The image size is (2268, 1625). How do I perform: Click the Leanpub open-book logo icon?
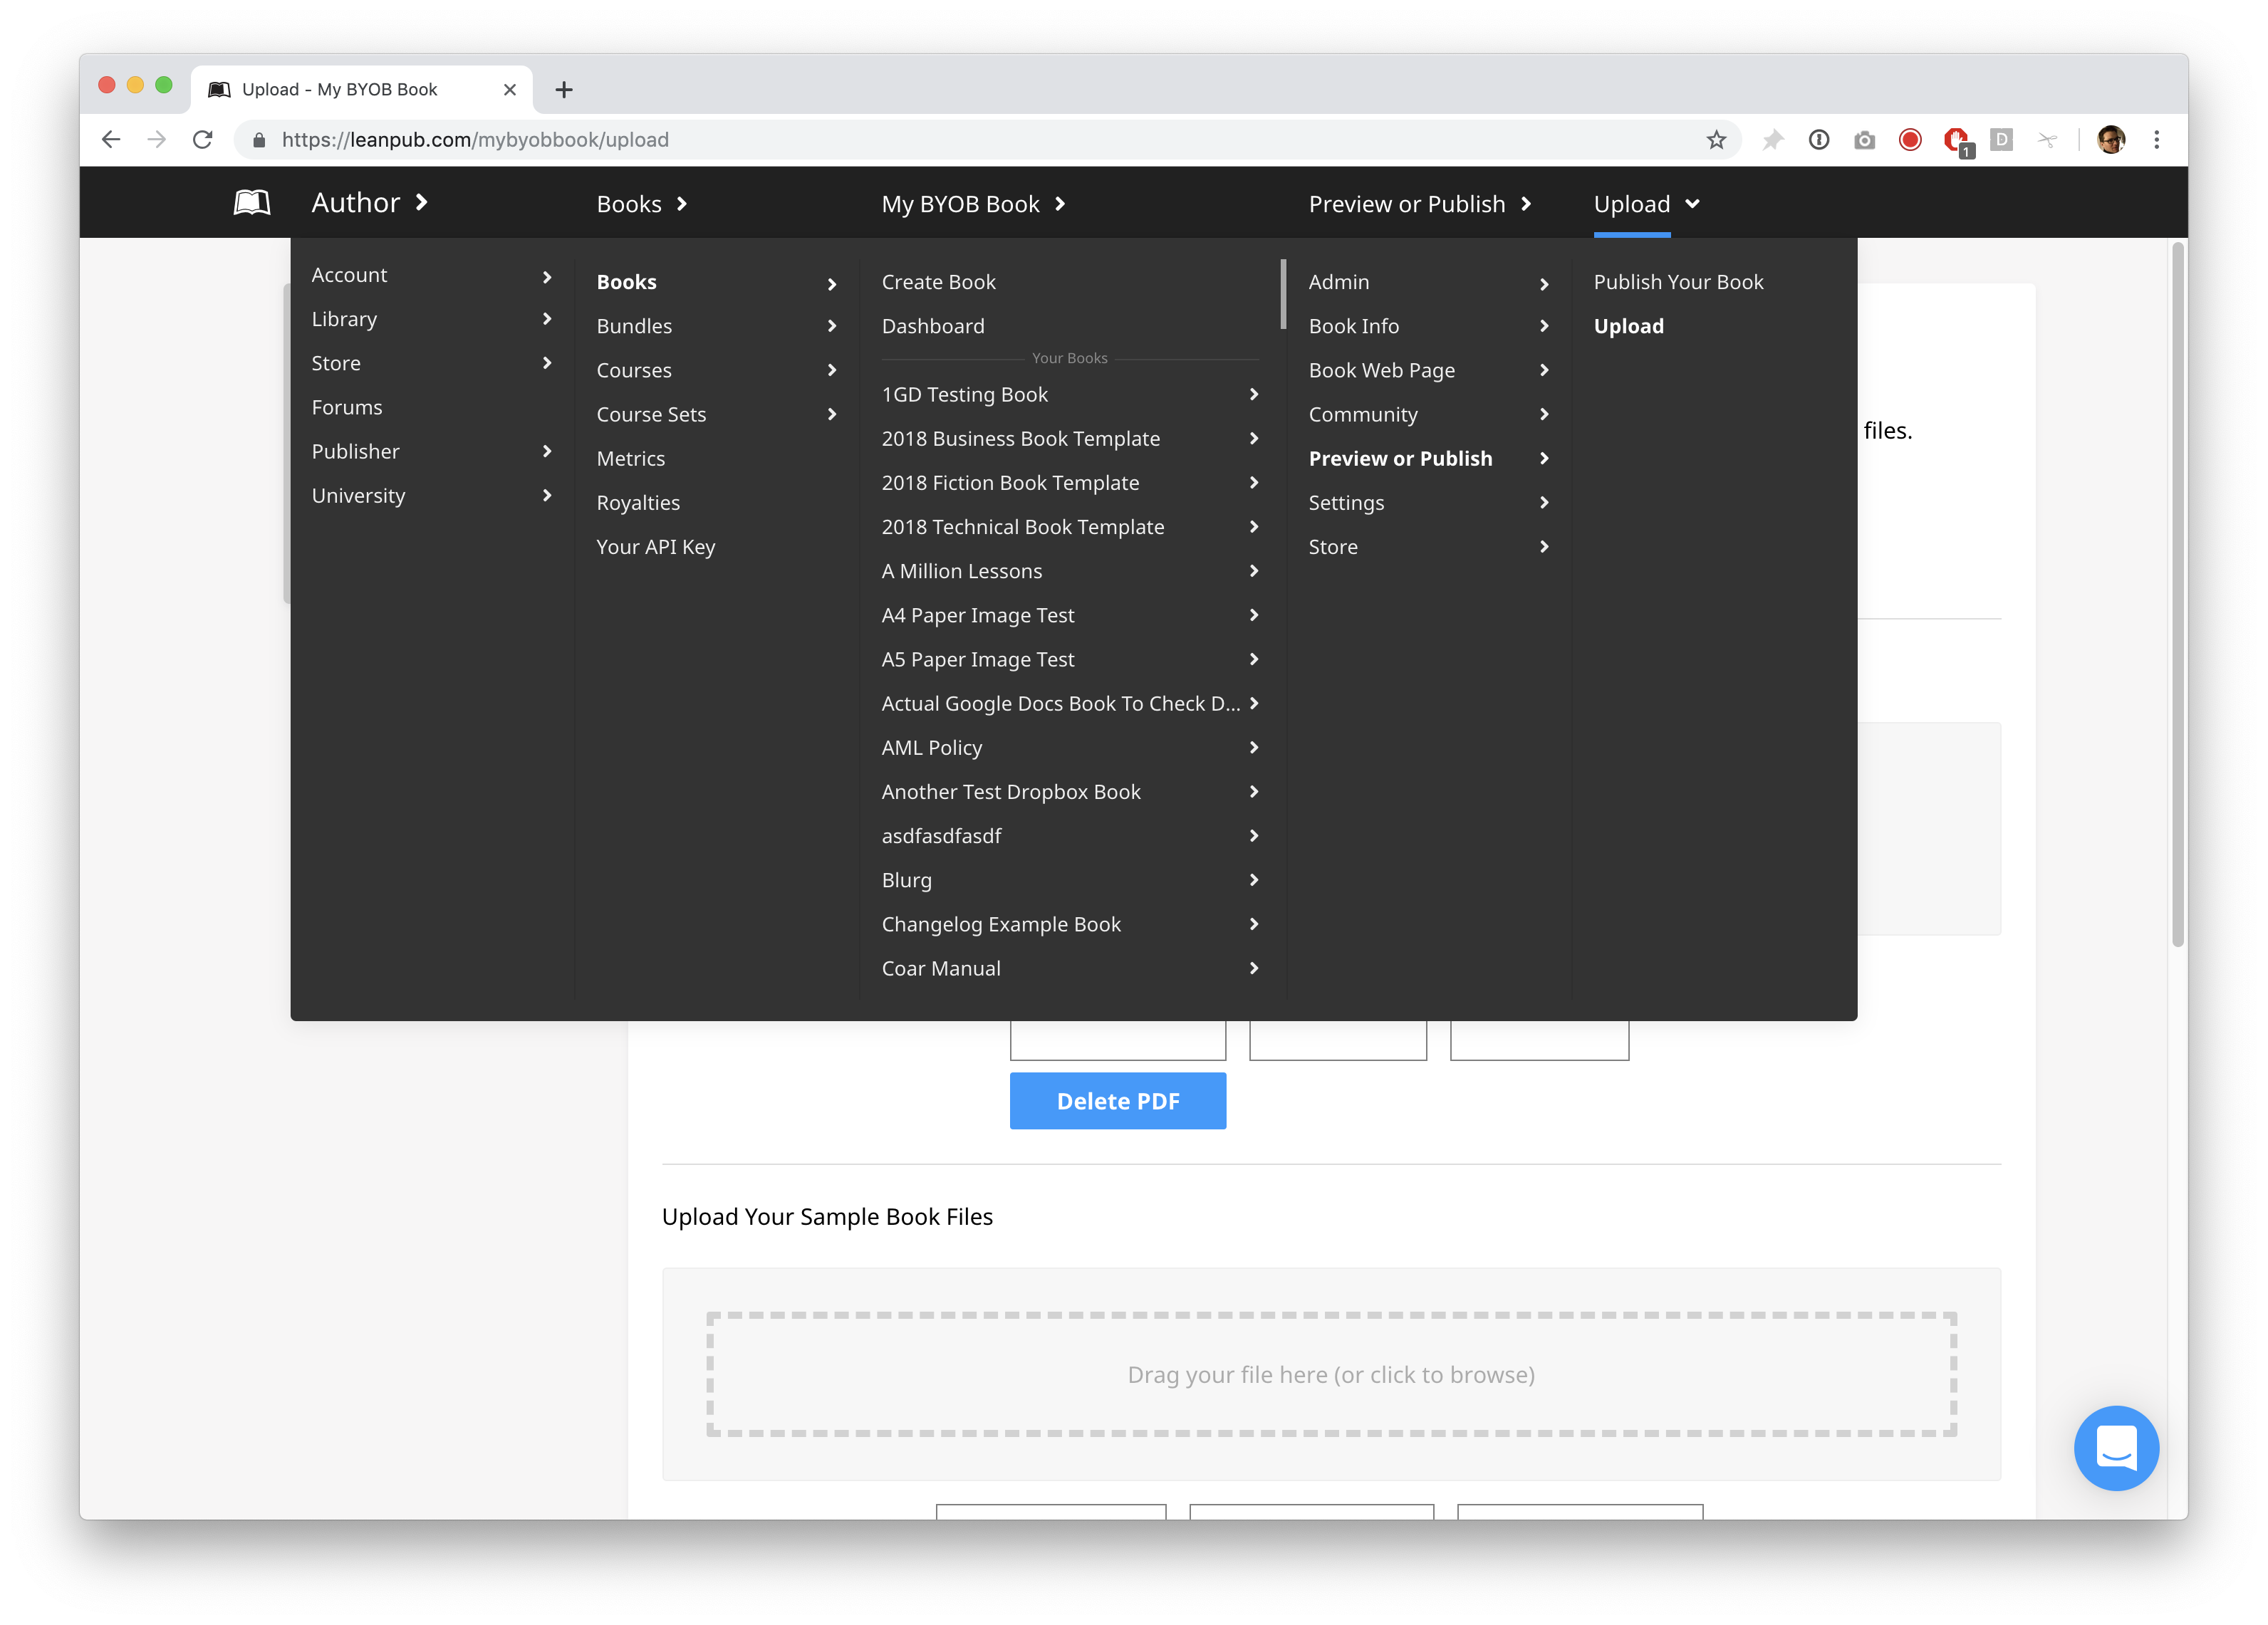(251, 203)
